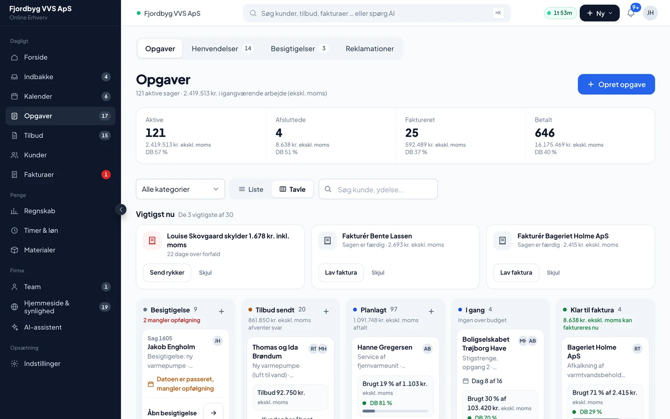670x419 pixels.
Task: Open Jakob Engholm besigtigelse arrow
Action: 213,413
